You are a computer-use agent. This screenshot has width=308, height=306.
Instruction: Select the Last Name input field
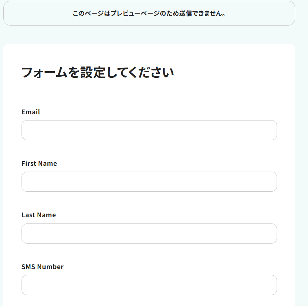coord(149,234)
